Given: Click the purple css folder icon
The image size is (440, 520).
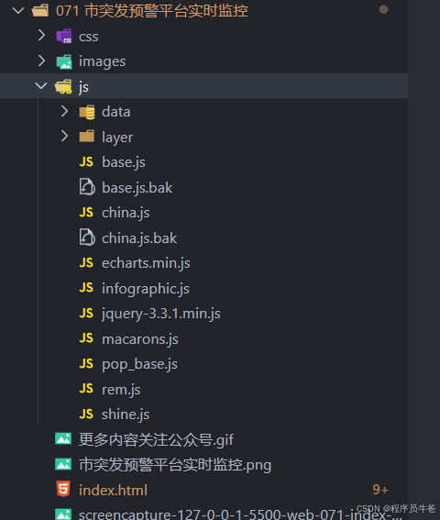Looking at the screenshot, I should 64,36.
